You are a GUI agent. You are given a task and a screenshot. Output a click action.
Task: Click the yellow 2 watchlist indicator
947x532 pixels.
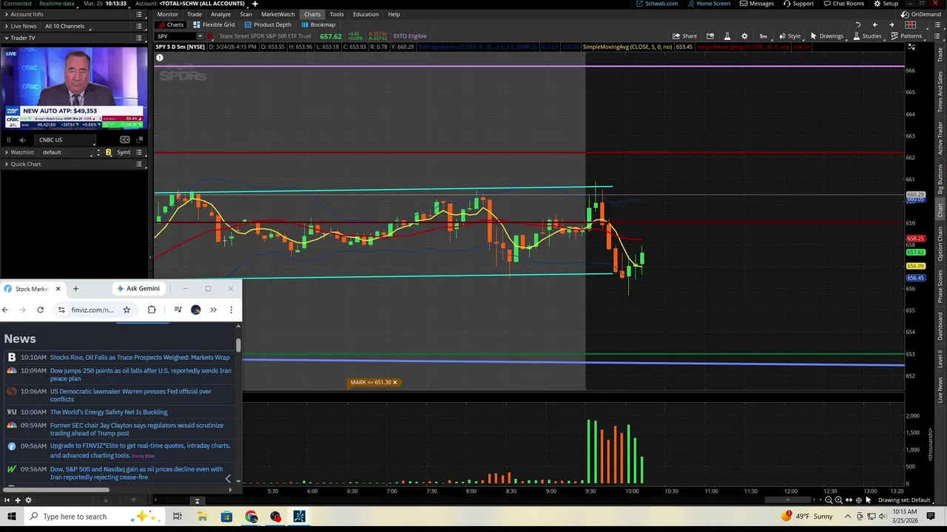point(108,152)
